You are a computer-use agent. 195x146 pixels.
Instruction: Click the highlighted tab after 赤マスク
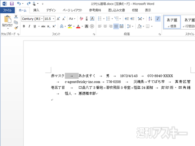point(72,76)
